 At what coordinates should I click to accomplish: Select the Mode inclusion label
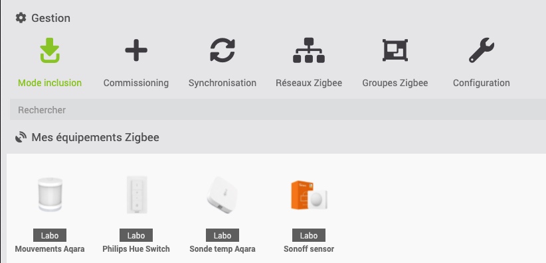pyautogui.click(x=50, y=83)
